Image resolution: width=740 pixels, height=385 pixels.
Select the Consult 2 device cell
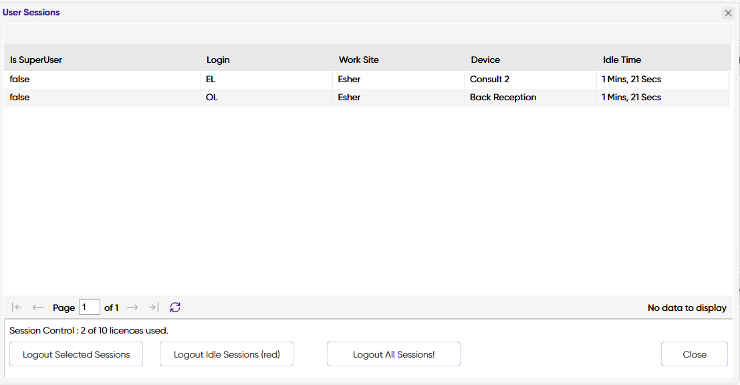(531, 80)
